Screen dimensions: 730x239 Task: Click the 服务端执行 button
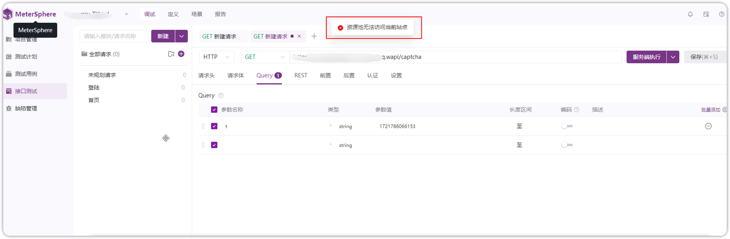point(647,57)
